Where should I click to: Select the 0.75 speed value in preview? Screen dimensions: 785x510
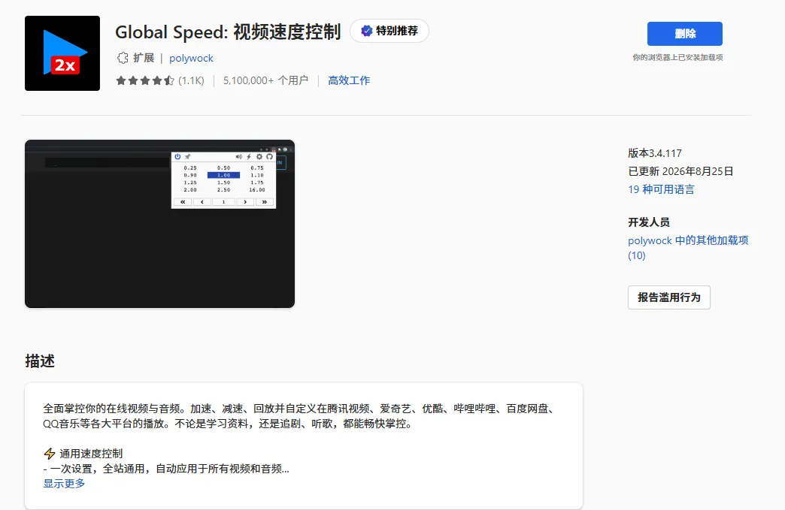[257, 168]
